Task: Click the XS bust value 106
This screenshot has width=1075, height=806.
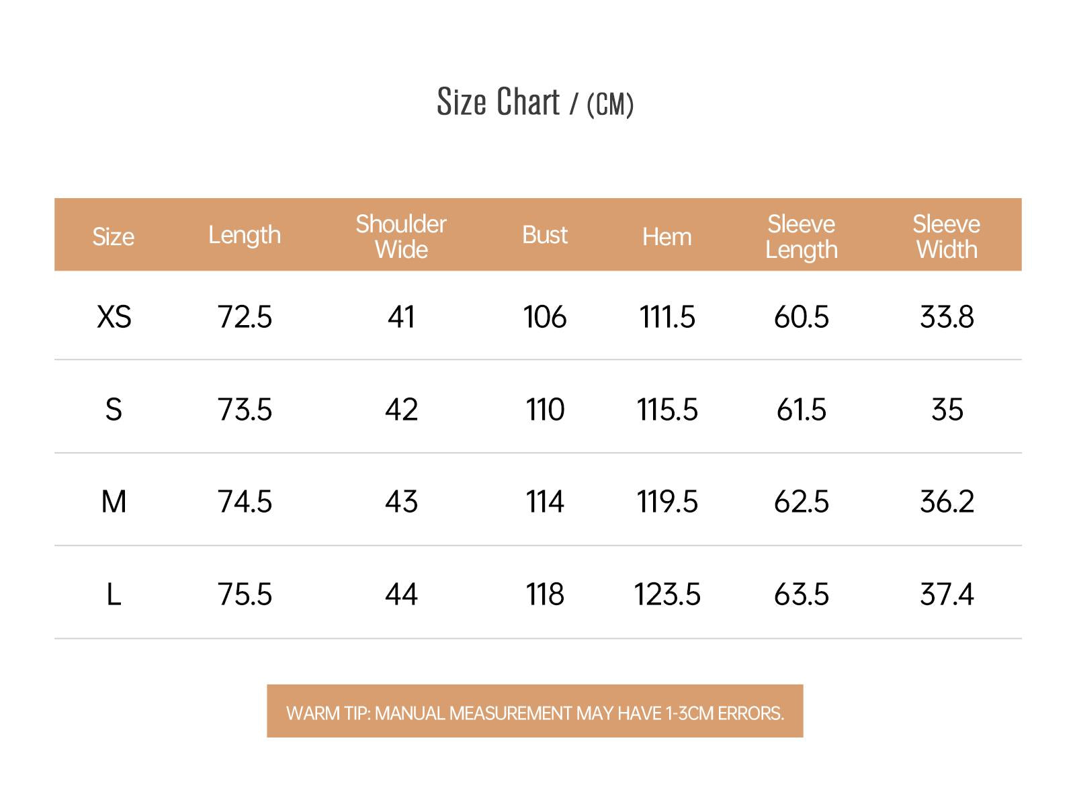Action: (545, 317)
